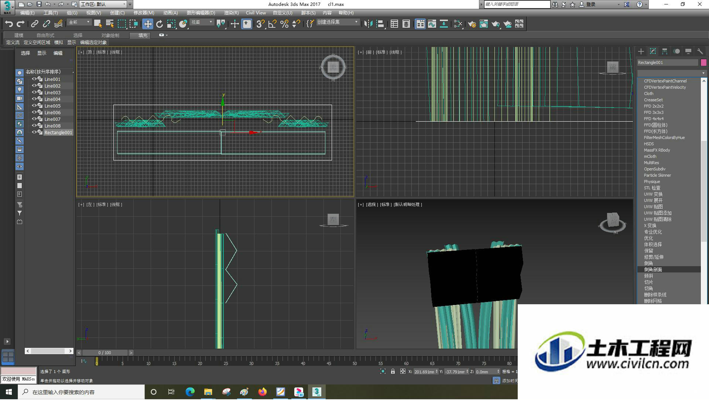709x400 pixels.
Task: Open the Select by Name tool
Action: pos(110,24)
